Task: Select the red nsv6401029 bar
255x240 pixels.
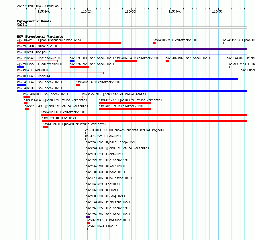Action: click(125, 109)
